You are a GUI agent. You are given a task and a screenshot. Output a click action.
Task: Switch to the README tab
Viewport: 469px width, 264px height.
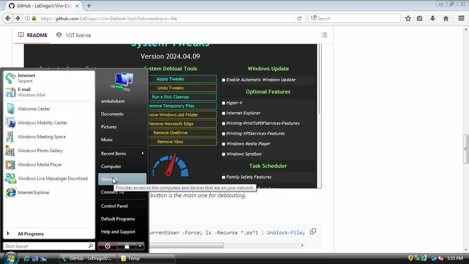[33, 35]
